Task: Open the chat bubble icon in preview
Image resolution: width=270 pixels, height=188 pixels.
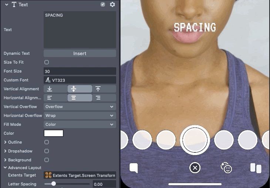Action: 134,168
